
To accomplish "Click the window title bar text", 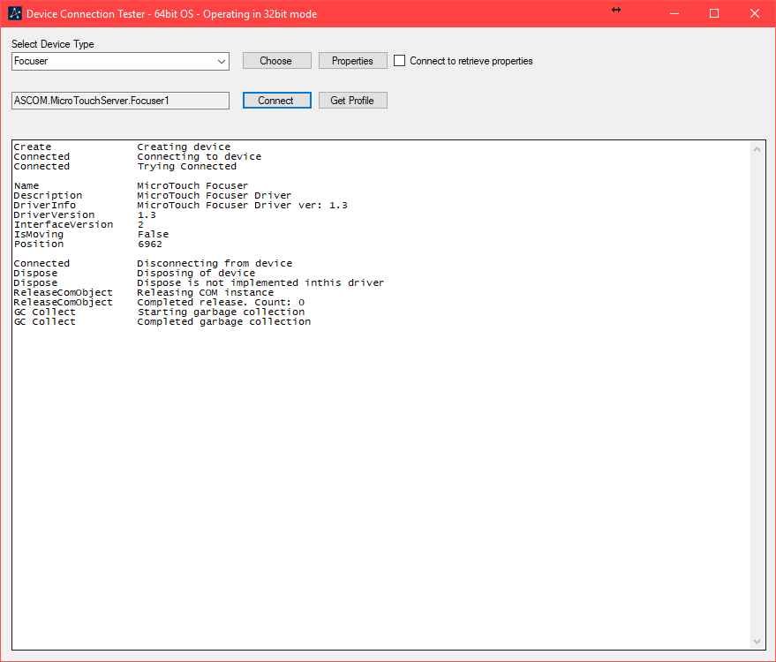I will [x=171, y=14].
